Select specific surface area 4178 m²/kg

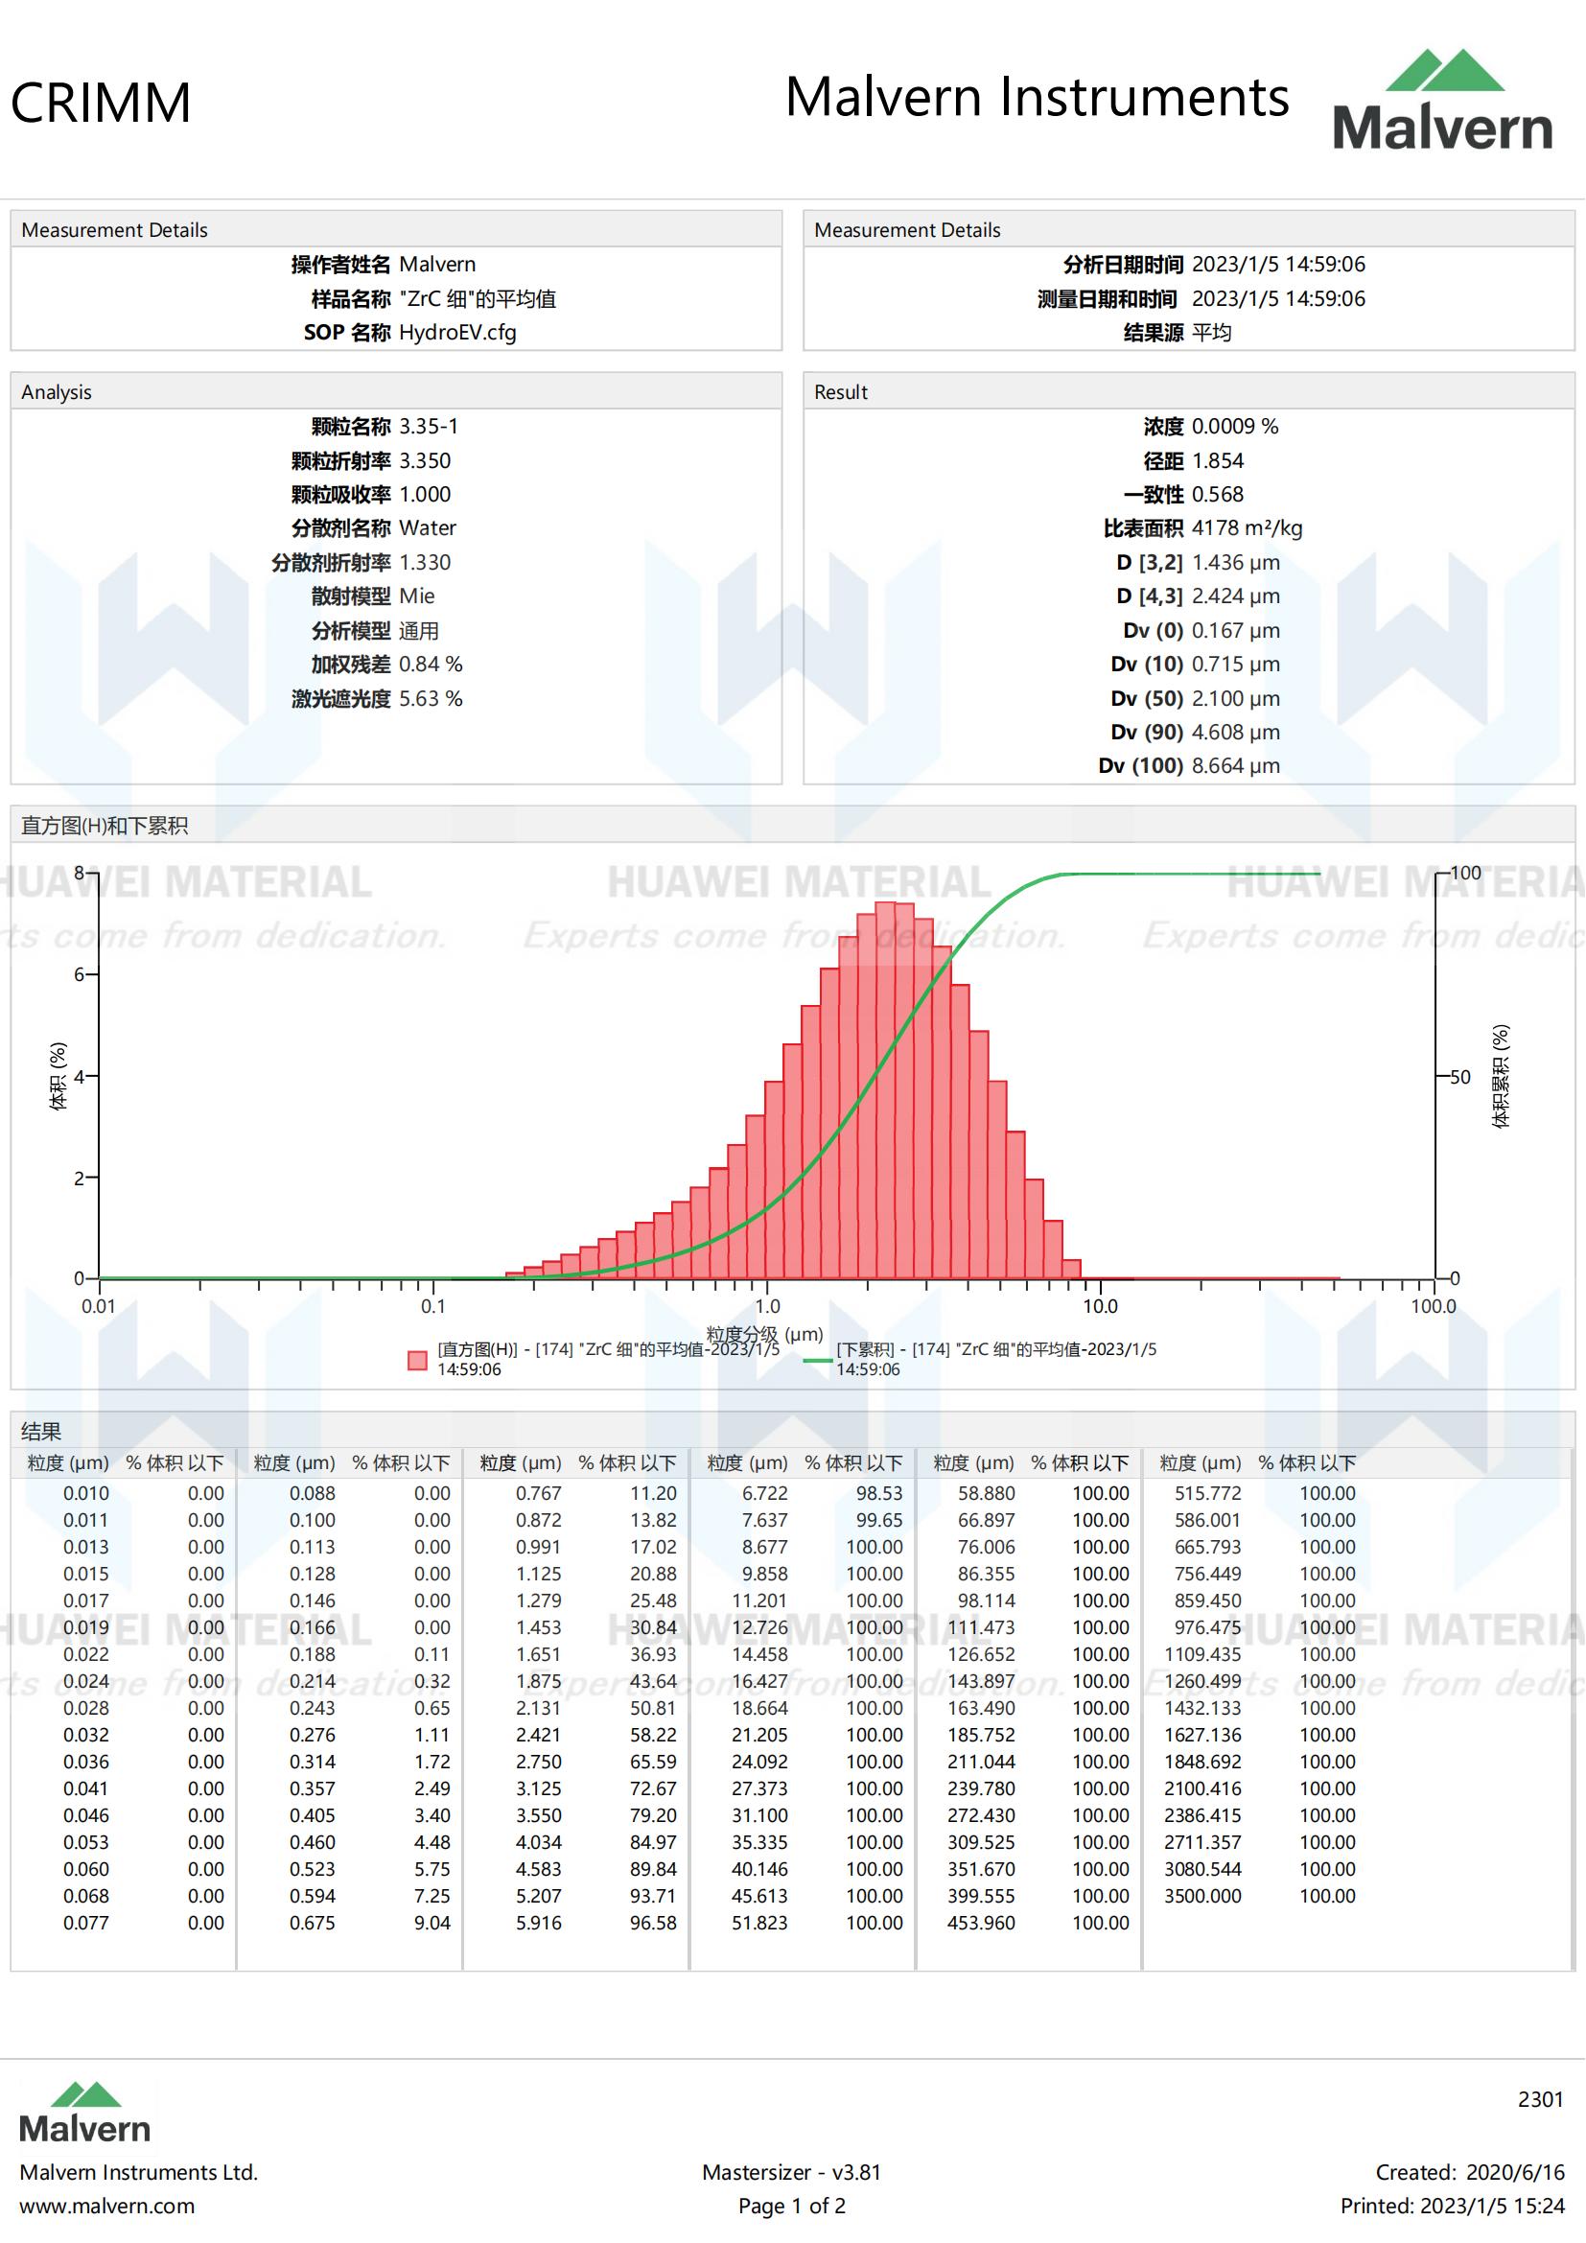(x=1248, y=527)
